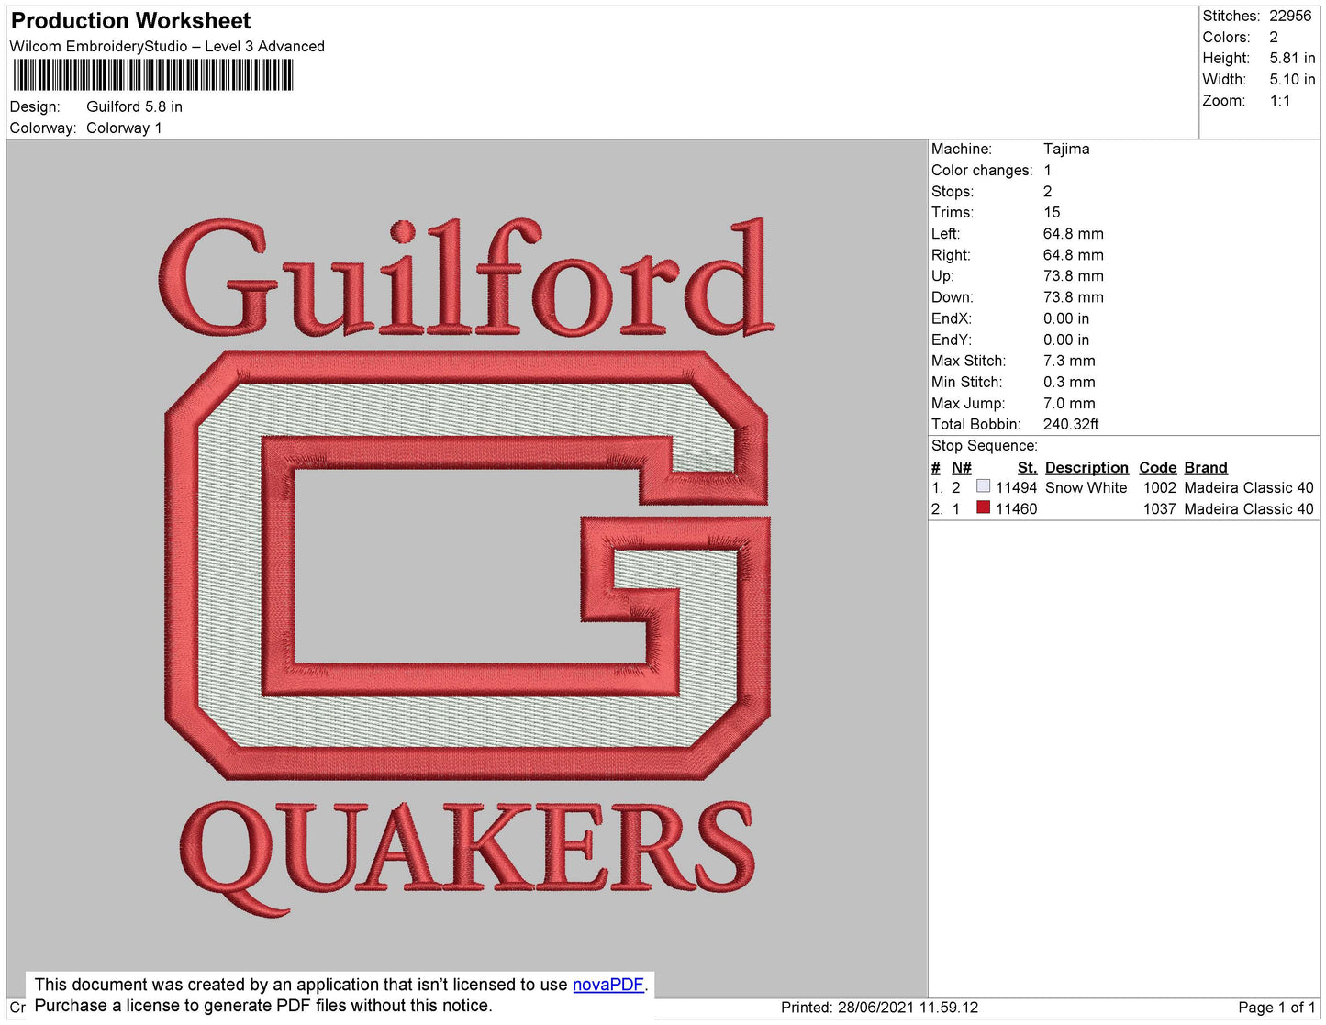This screenshot has height=1025, width=1326.
Task: Click Madeira Classic 40 in the Snow White row
Action: (1249, 488)
